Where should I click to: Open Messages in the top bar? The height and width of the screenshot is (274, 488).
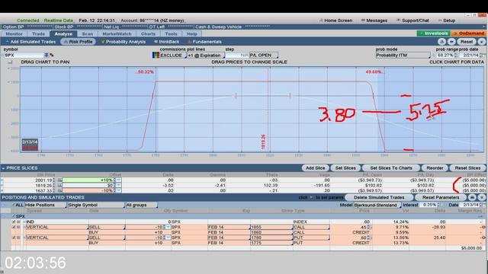tap(374, 21)
